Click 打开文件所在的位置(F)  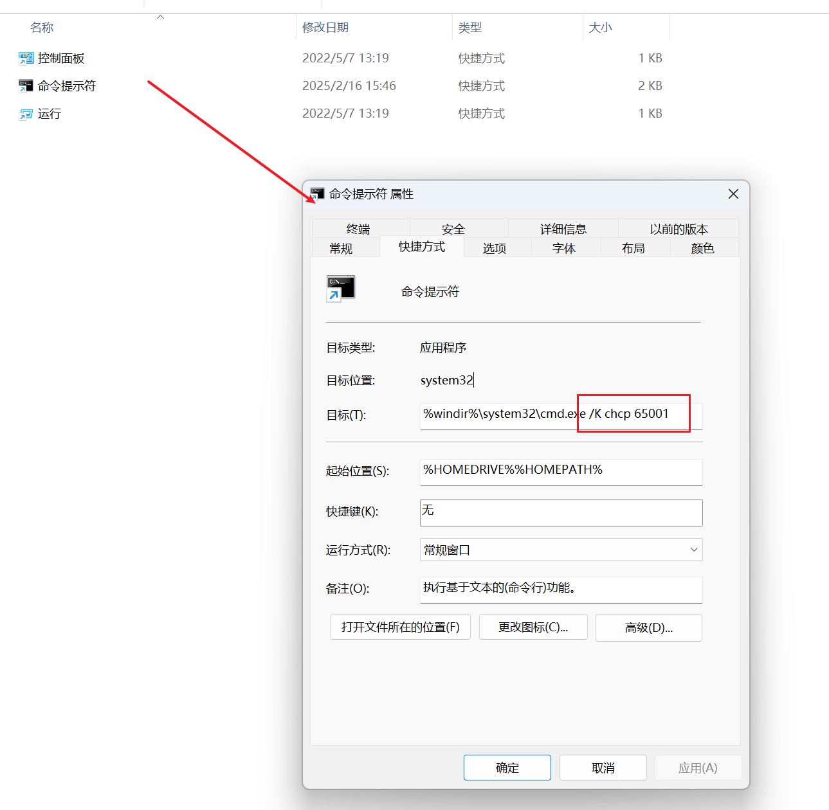tap(400, 627)
